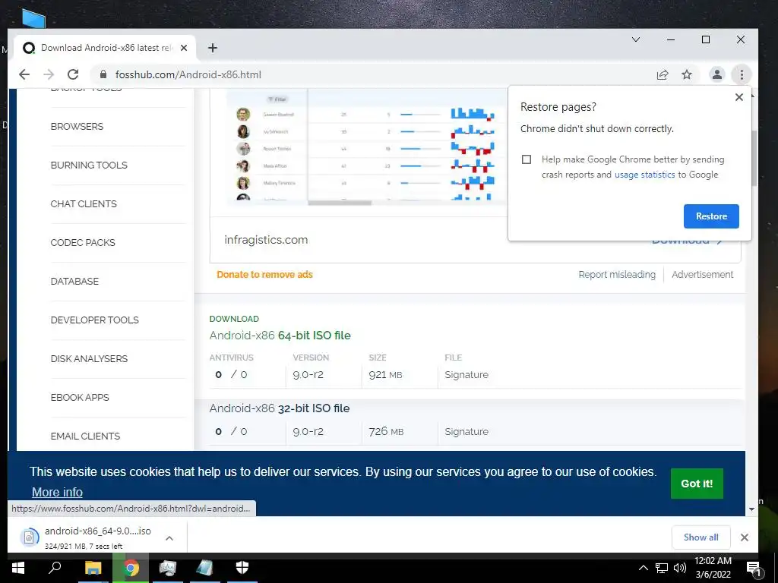Download Android-x86 32-bit ISO file

point(280,408)
